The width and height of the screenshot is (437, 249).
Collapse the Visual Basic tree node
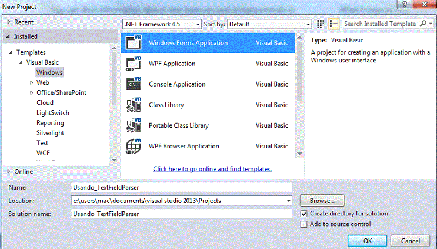pos(21,62)
